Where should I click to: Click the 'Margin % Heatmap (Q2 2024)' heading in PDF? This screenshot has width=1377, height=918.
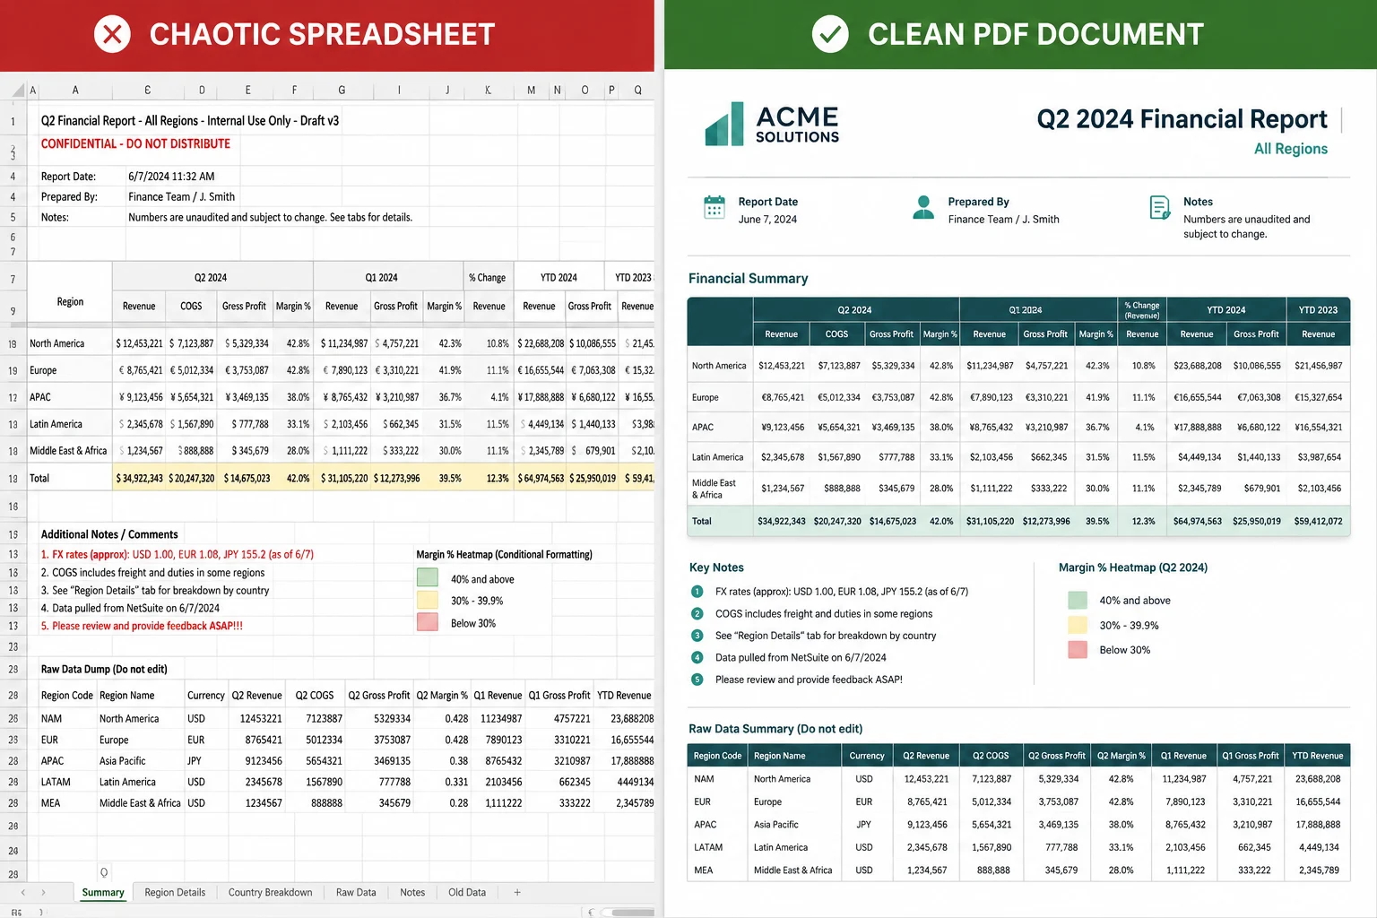1133,567
